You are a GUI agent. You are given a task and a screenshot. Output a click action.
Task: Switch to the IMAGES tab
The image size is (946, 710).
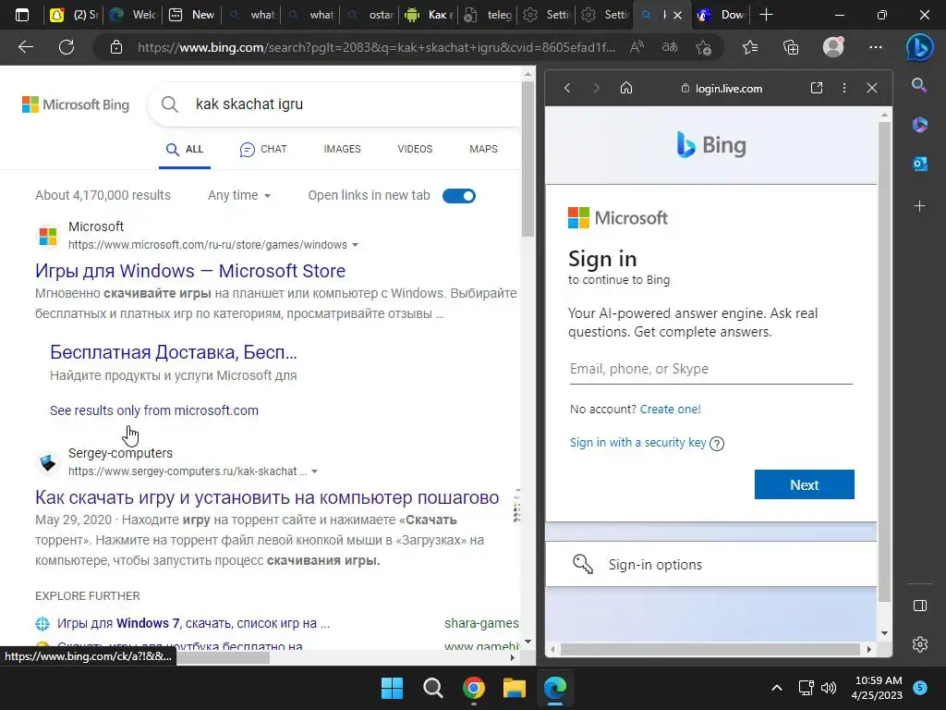coord(342,149)
